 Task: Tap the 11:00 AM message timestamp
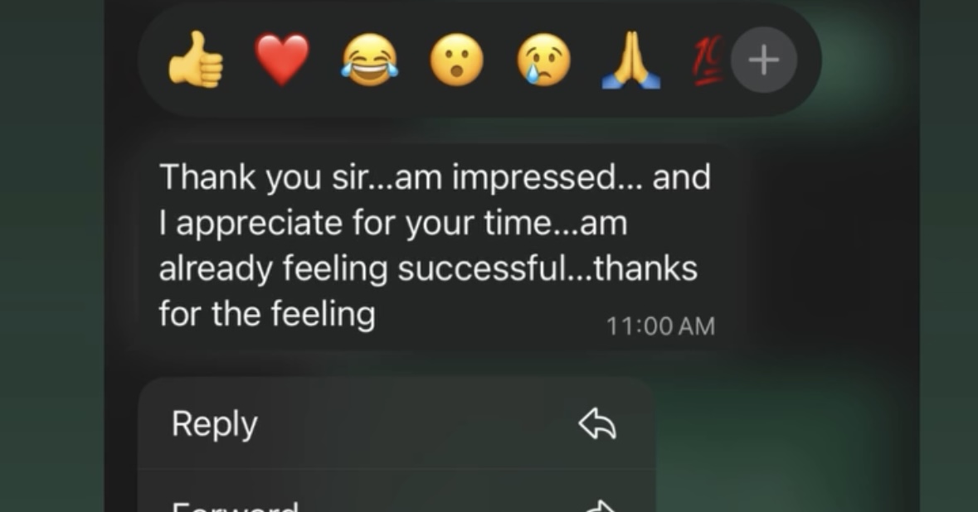tap(660, 326)
